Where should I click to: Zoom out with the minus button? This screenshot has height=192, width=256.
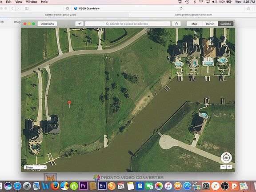tap(223, 167)
